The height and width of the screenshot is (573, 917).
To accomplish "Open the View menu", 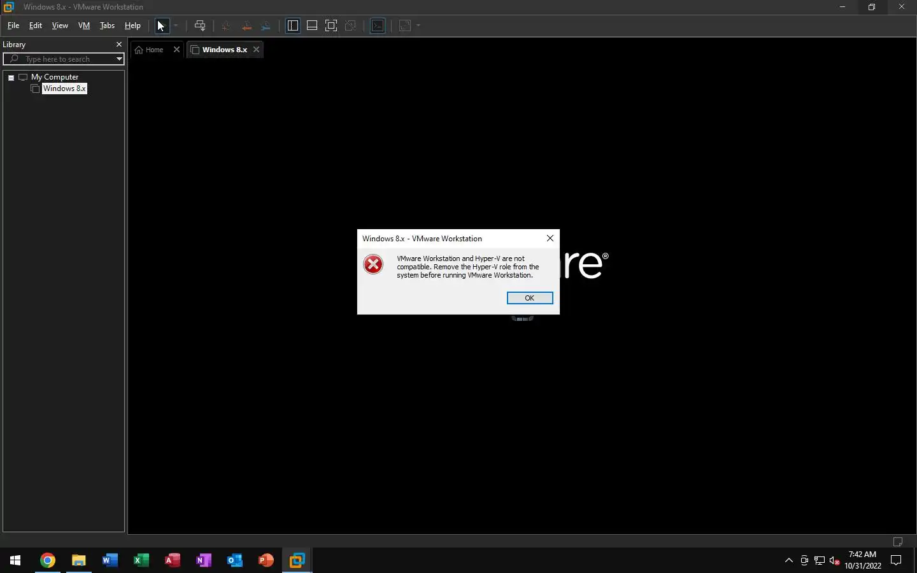I will [60, 25].
